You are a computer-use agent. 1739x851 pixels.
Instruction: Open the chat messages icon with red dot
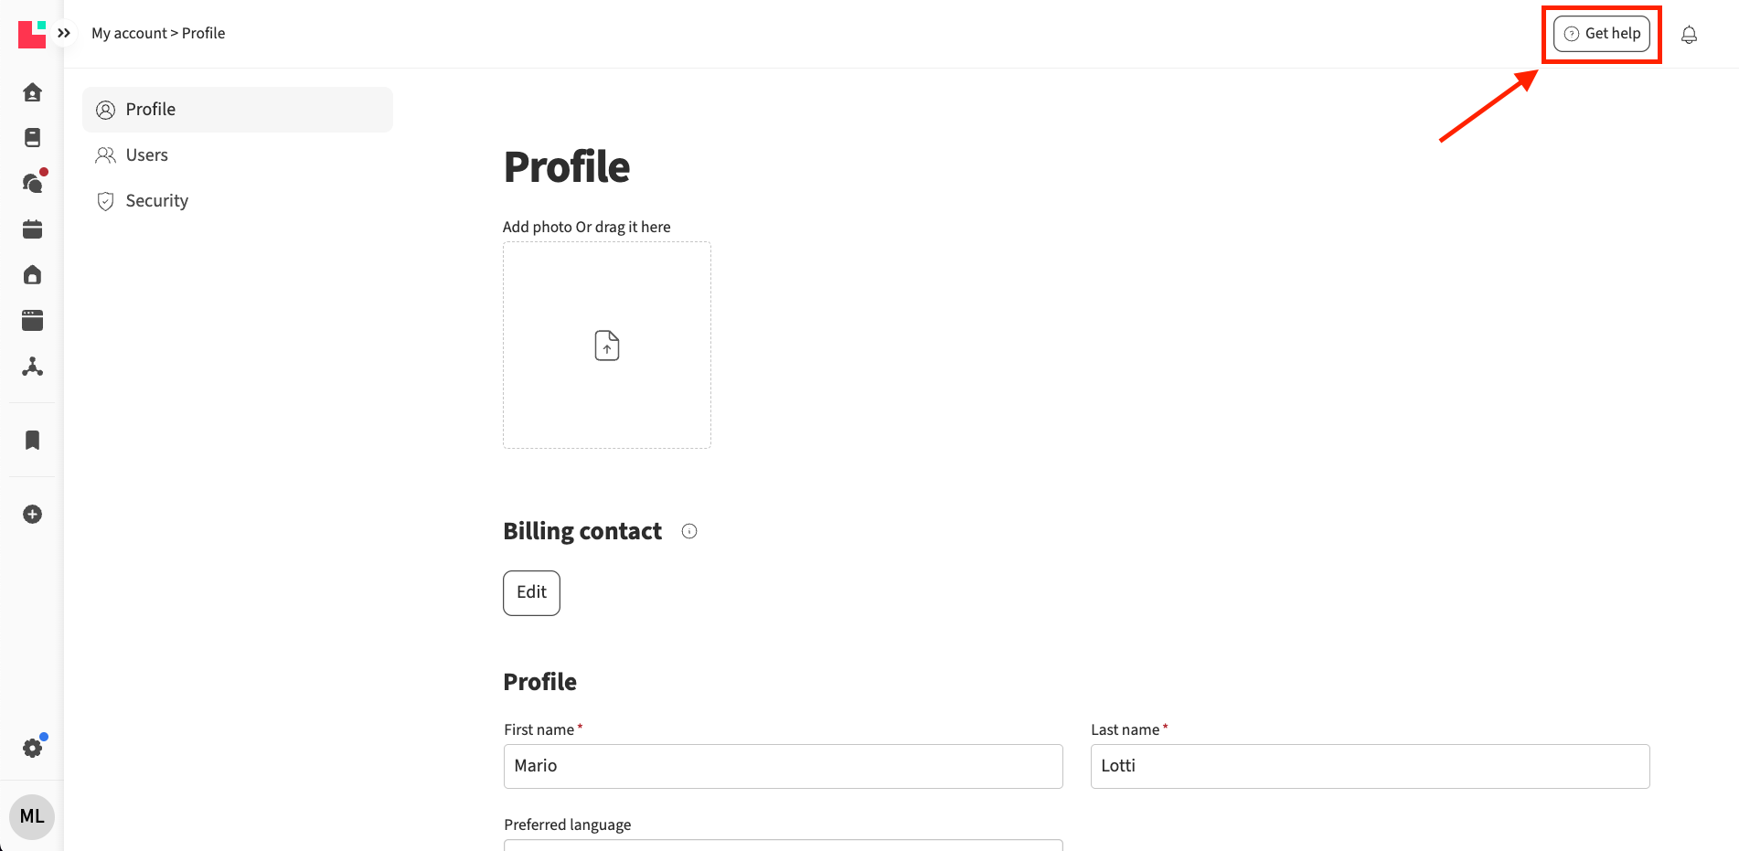coord(32,184)
